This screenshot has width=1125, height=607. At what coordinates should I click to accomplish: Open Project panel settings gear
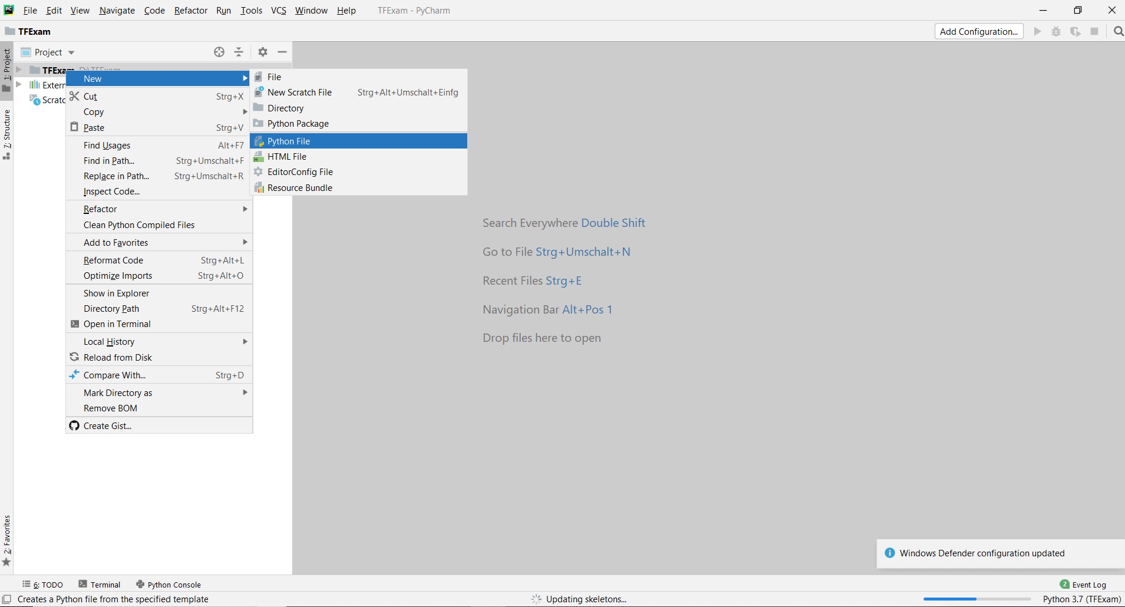point(263,52)
